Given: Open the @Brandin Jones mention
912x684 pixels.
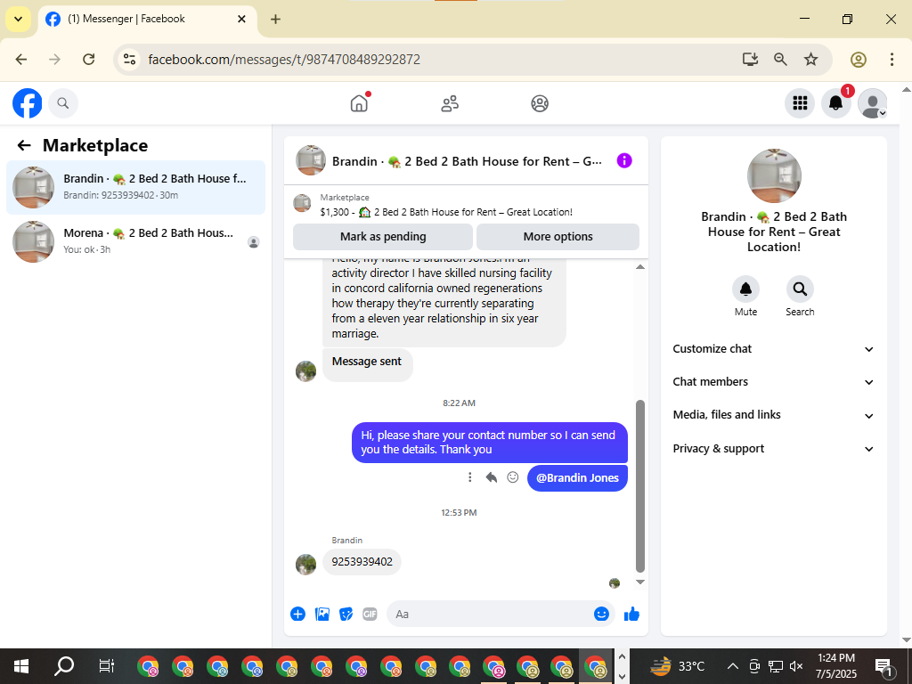Looking at the screenshot, I should pyautogui.click(x=577, y=477).
